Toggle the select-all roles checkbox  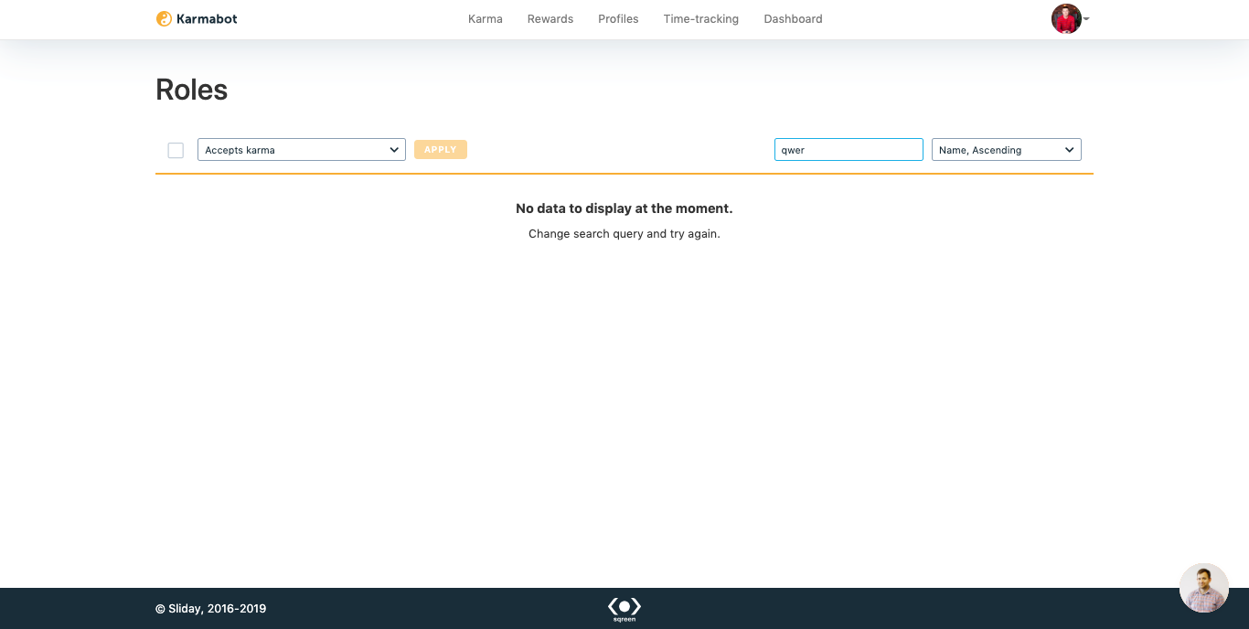click(176, 150)
